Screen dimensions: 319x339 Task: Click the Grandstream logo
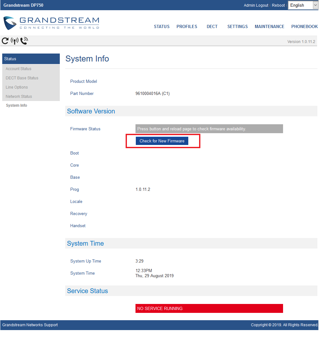(51, 23)
